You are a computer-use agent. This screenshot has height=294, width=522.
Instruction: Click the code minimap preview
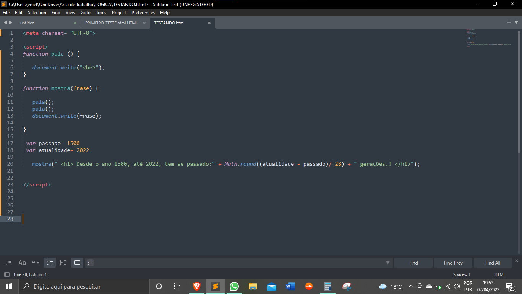tap(489, 38)
